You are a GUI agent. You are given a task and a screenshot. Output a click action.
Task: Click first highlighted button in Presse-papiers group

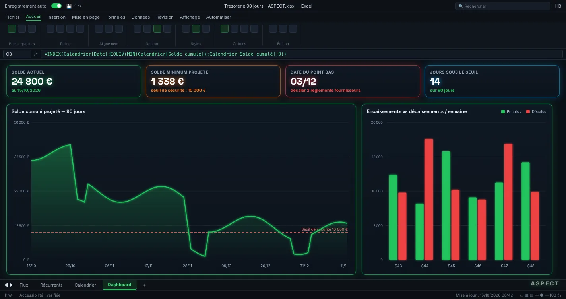pos(12,29)
